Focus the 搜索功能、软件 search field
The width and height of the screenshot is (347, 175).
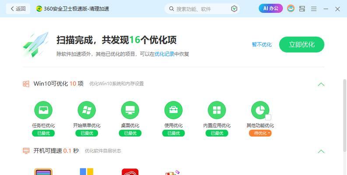coord(202,9)
